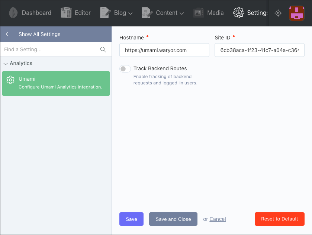Click the back arrow beside Show All Settings
Screen dimensions: 312x235
pyautogui.click(x=10, y=34)
